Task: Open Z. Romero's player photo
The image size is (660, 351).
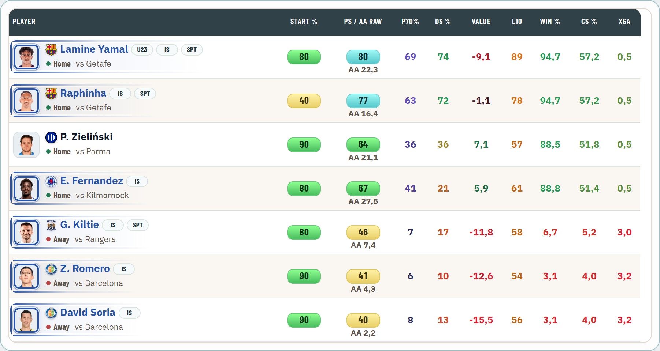Action: tap(26, 276)
